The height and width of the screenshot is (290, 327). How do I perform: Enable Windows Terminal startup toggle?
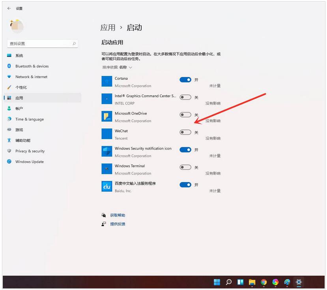point(185,167)
